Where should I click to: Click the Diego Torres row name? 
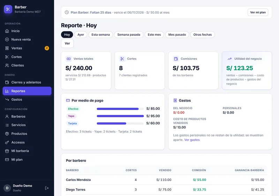click(76, 190)
